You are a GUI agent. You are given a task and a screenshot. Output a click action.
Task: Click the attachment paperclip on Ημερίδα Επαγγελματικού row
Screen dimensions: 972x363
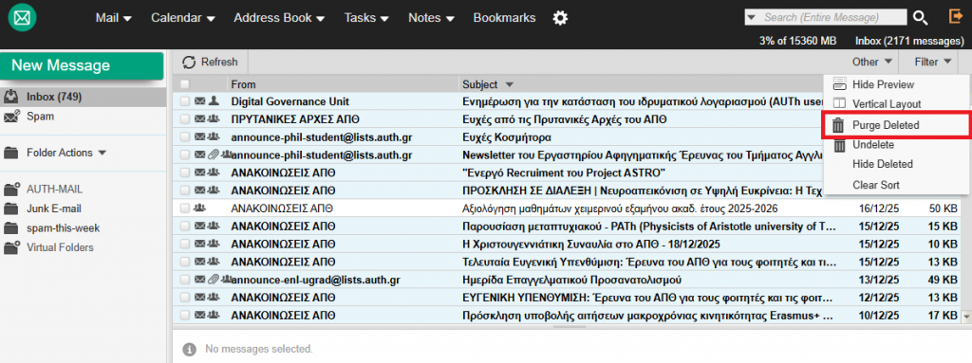pos(214,280)
